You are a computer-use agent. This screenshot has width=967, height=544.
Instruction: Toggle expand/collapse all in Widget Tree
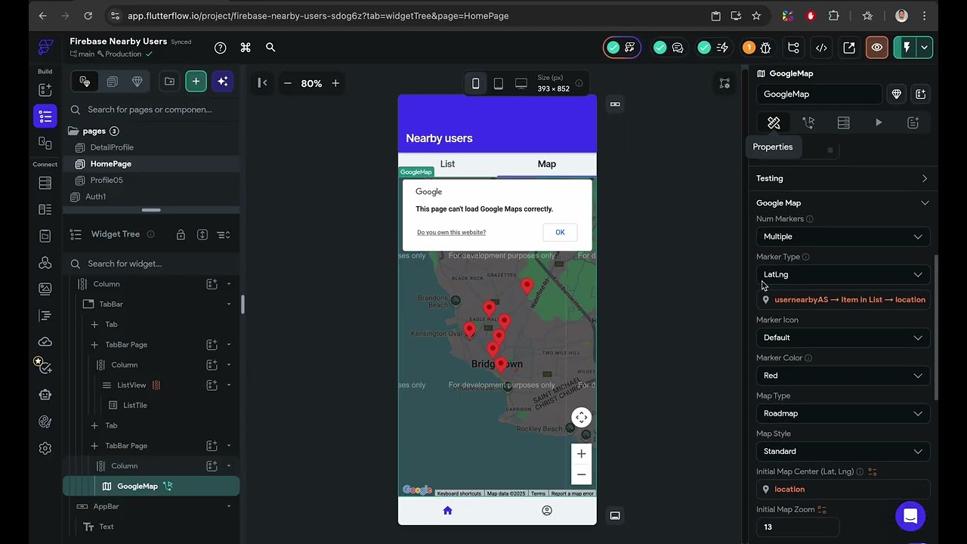coord(202,235)
